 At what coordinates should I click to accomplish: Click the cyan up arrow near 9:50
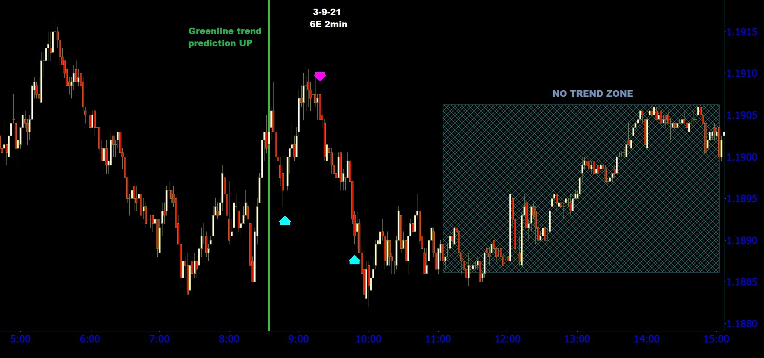[x=354, y=260]
